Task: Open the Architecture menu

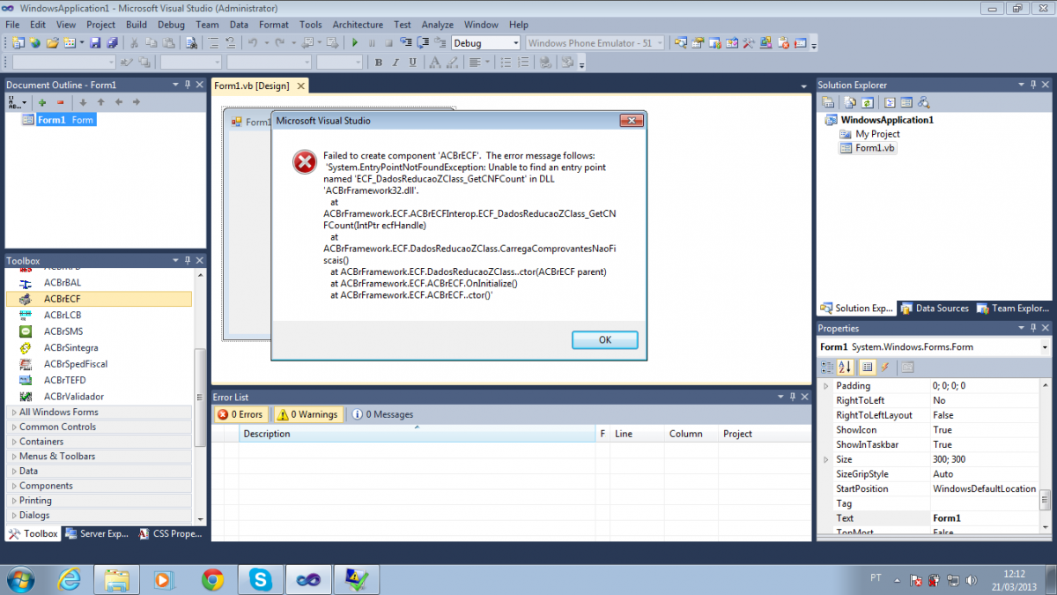Action: 358,25
